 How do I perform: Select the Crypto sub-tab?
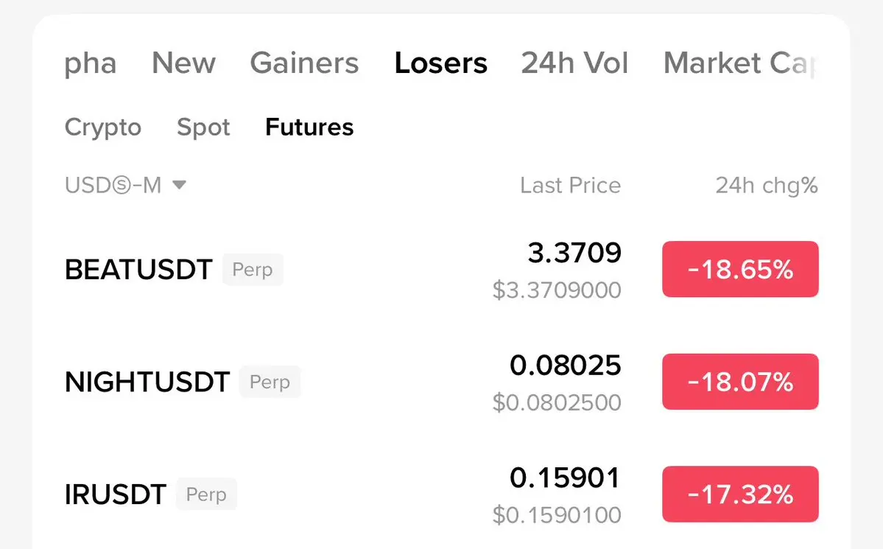pos(103,127)
